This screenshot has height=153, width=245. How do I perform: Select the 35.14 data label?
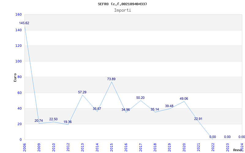pyautogui.click(x=155, y=110)
